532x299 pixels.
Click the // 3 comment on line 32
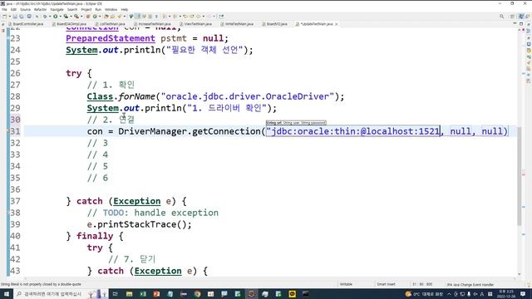click(97, 143)
